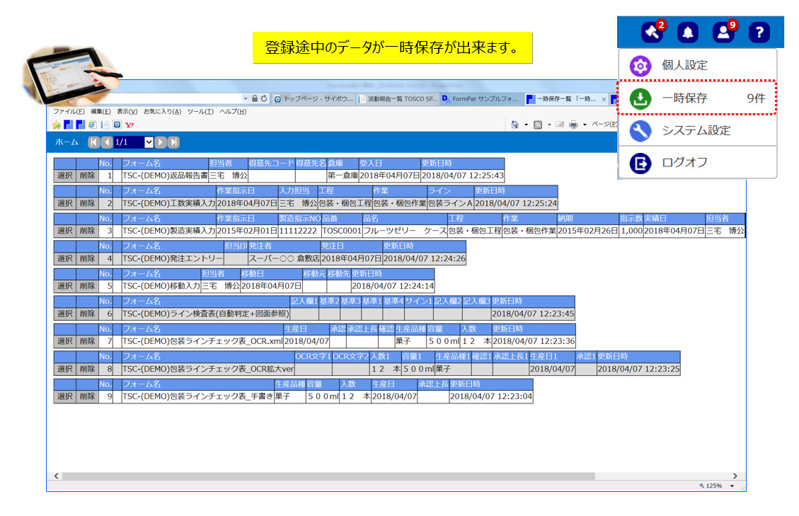
Task: Click the timestamp 2018/04/07 12:25:24
Action: click(516, 203)
